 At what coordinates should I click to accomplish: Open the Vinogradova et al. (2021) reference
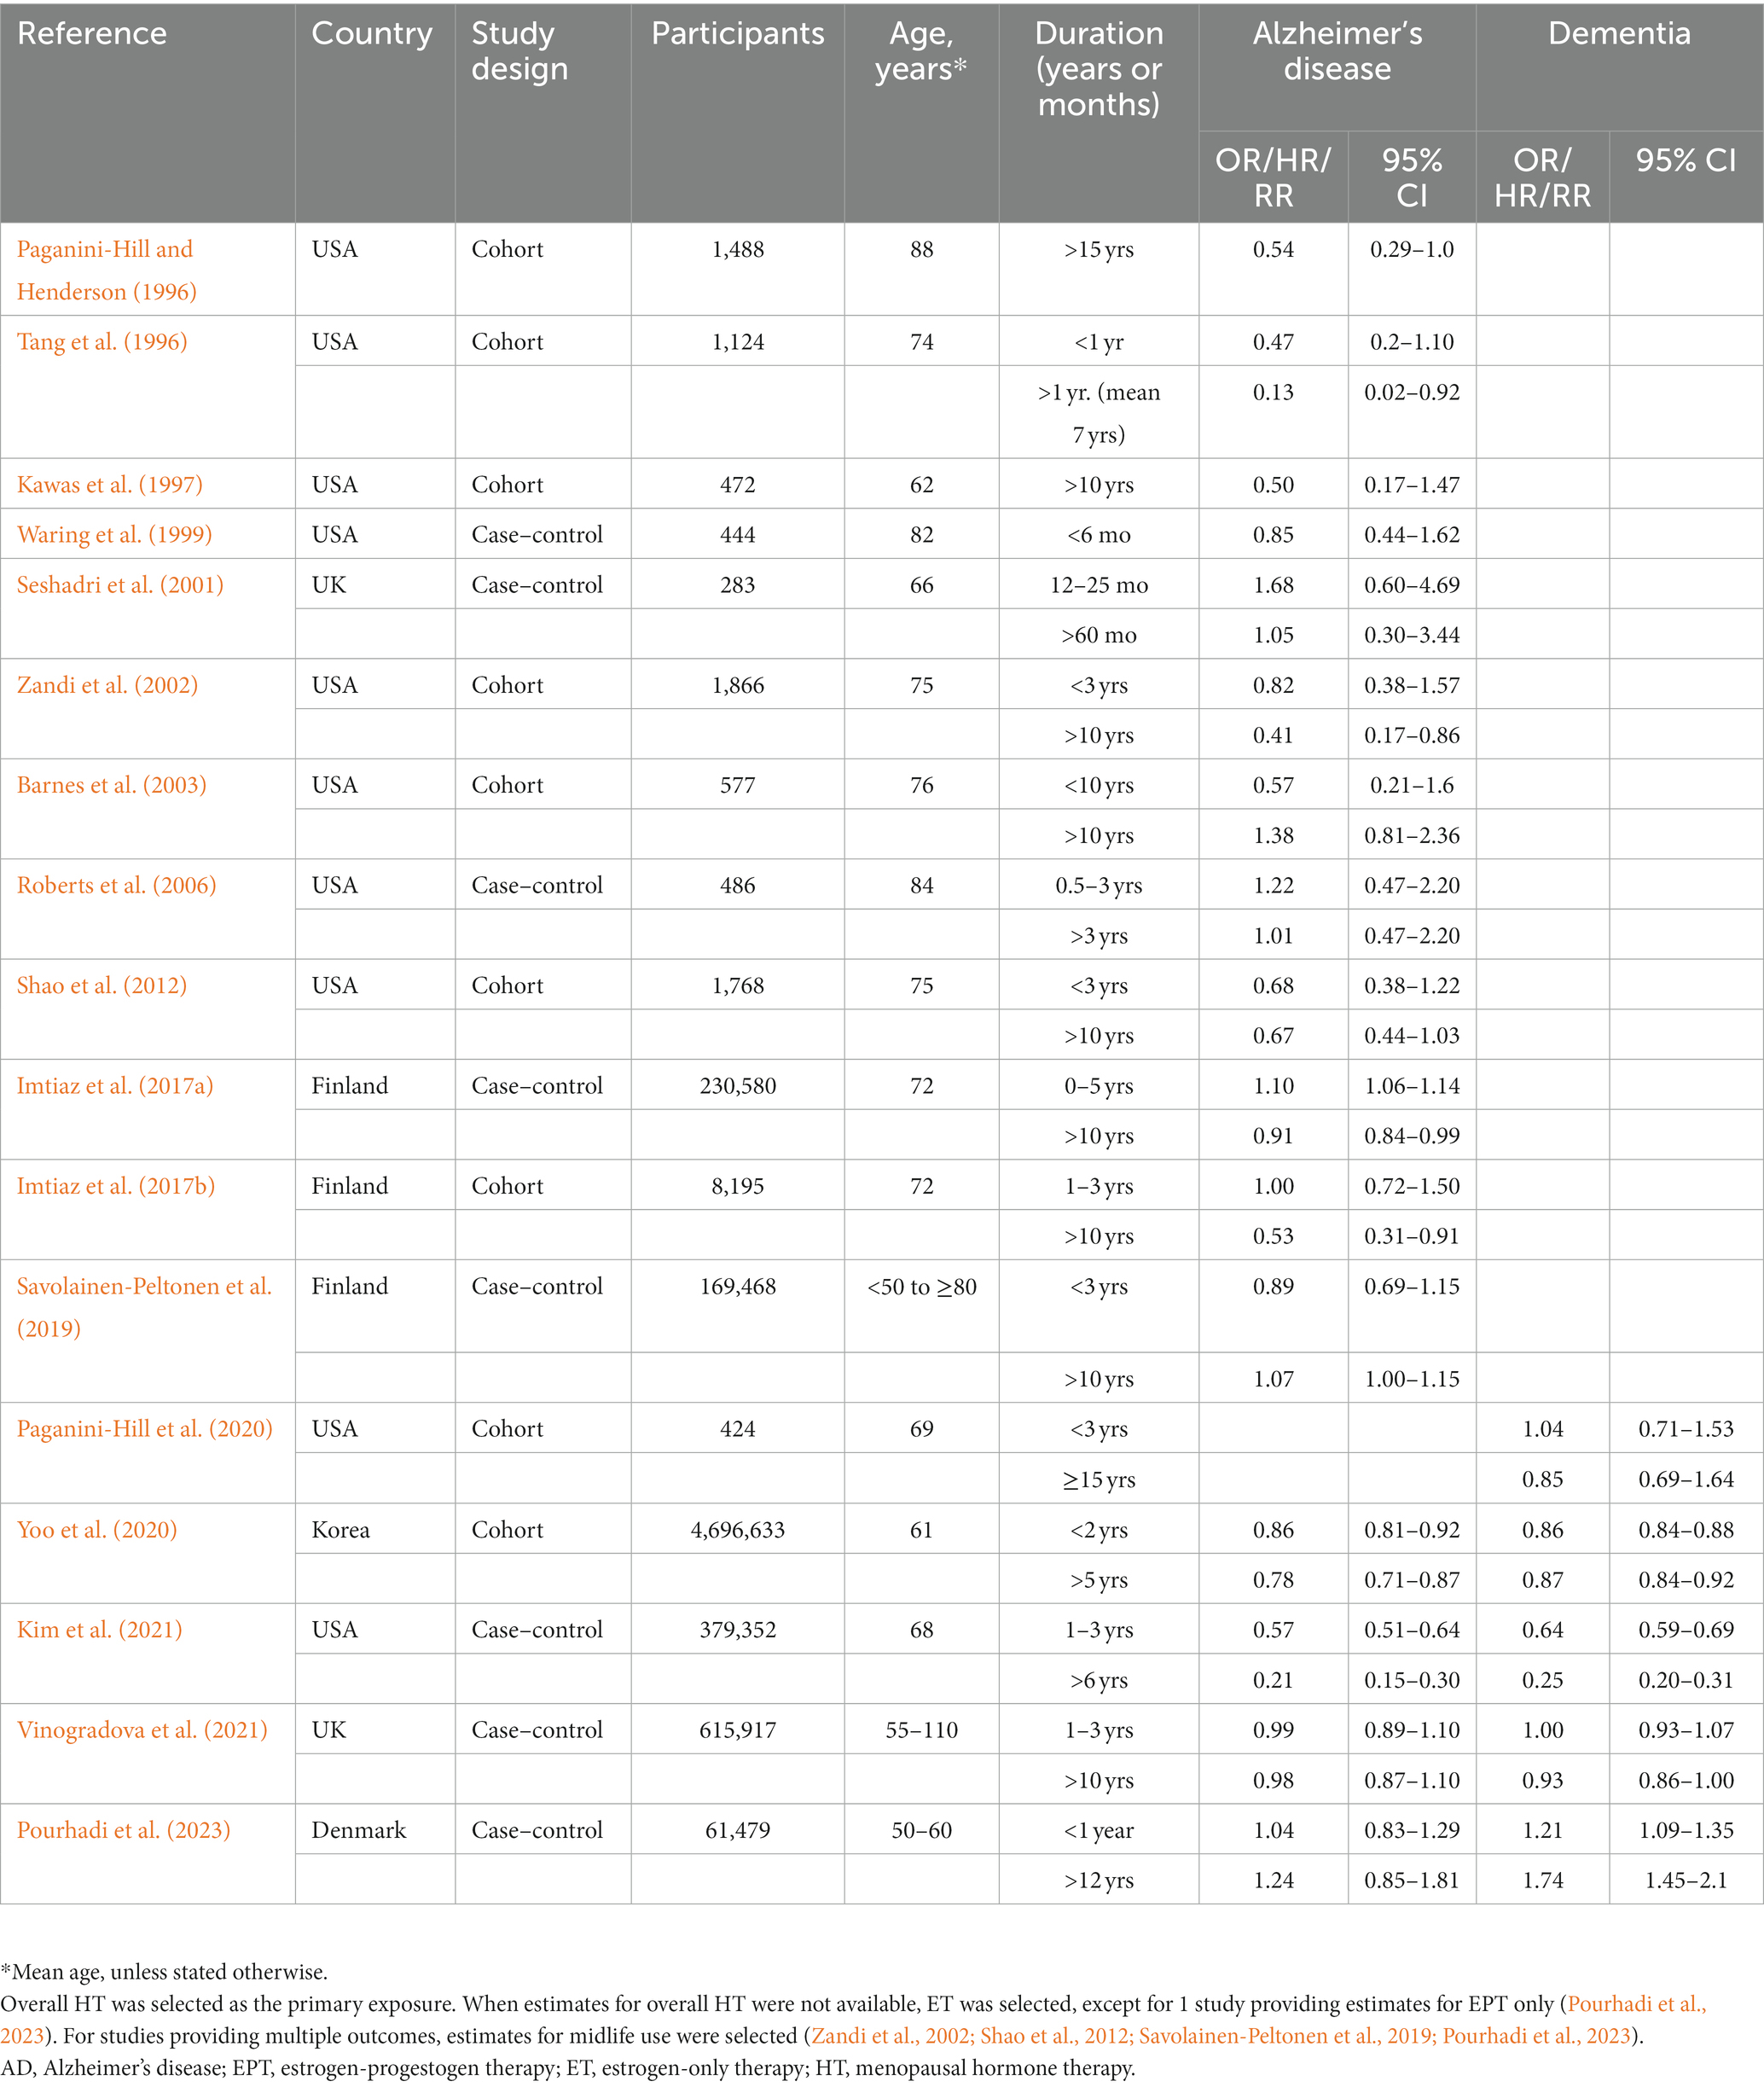tap(142, 1730)
